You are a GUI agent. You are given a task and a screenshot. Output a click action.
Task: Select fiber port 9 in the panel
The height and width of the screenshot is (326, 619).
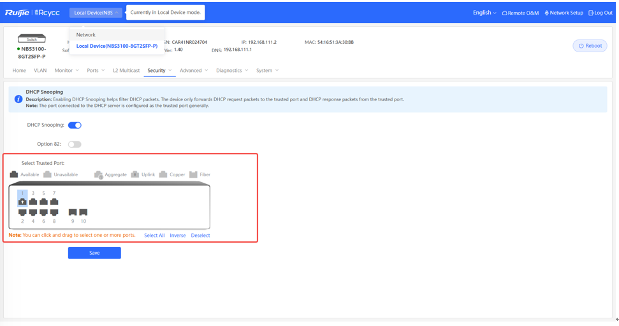pos(73,213)
